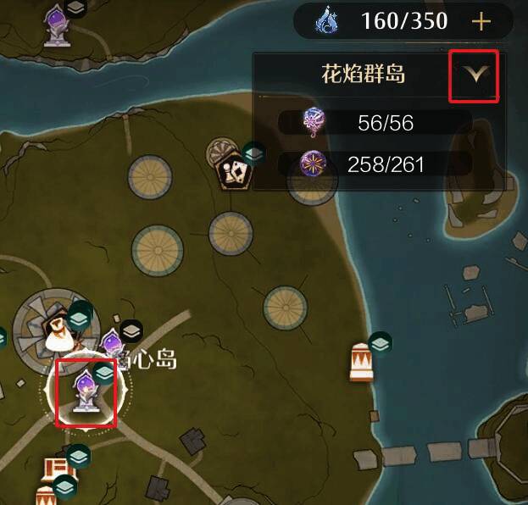Viewport: 528px width, 505px height.
Task: Toggle layer icon next to the shore tent
Action: pos(381,344)
